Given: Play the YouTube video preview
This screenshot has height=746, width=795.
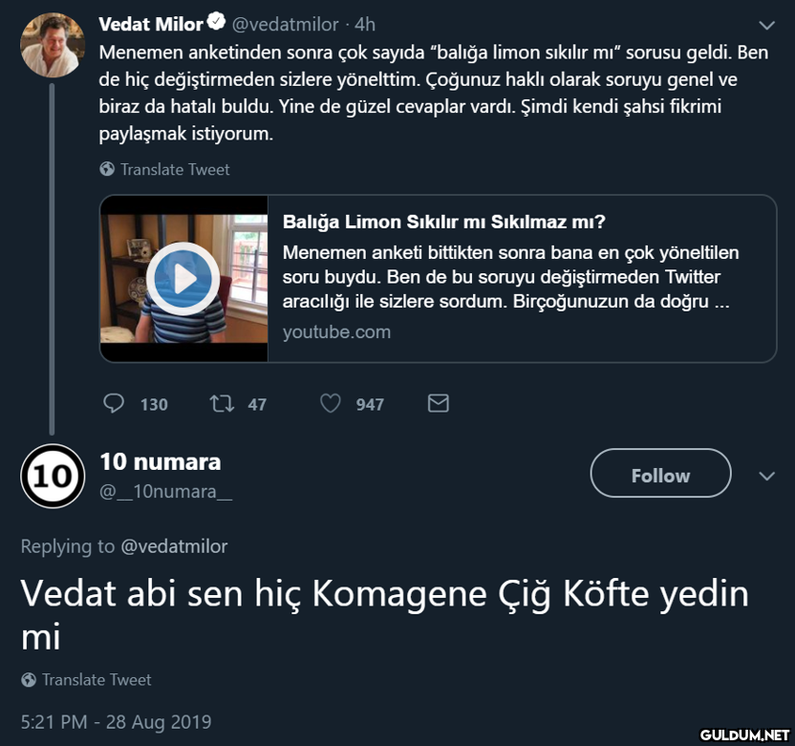Looking at the screenshot, I should tap(183, 278).
